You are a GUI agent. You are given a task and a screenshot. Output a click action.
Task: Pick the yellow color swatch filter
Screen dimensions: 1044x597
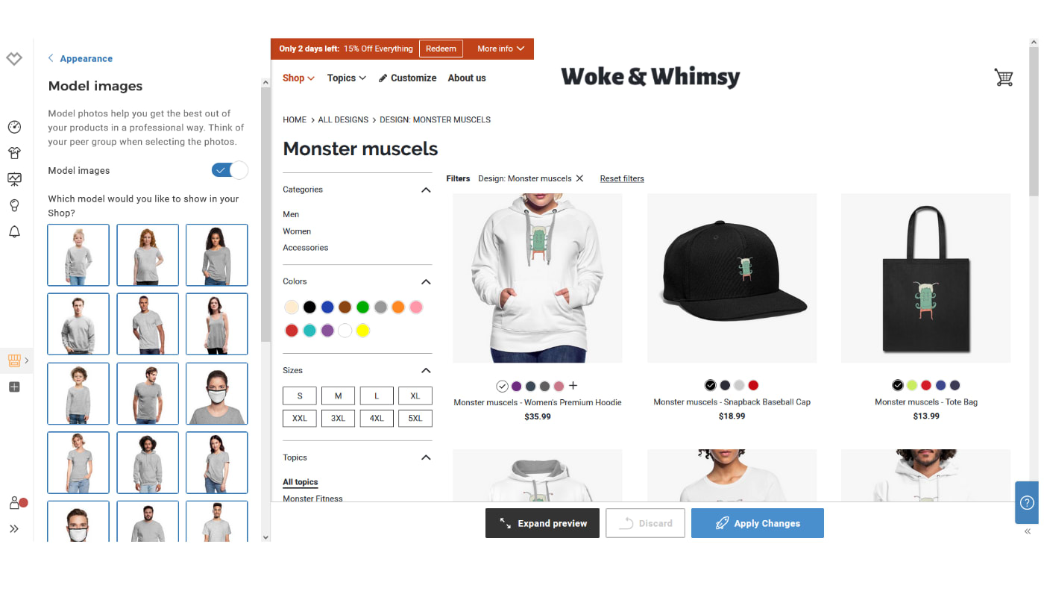click(362, 331)
